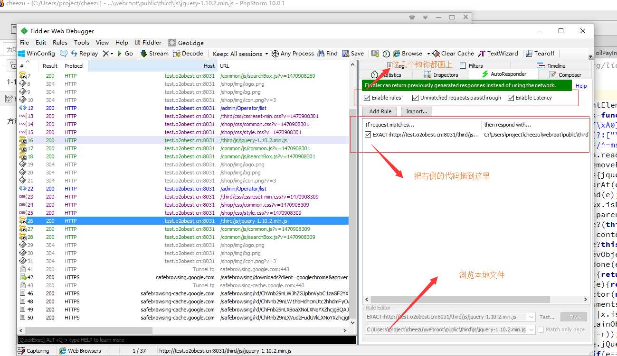The image size is (617, 356).
Task: Click the stopwatch timer toolbar icon
Action: pos(386,54)
